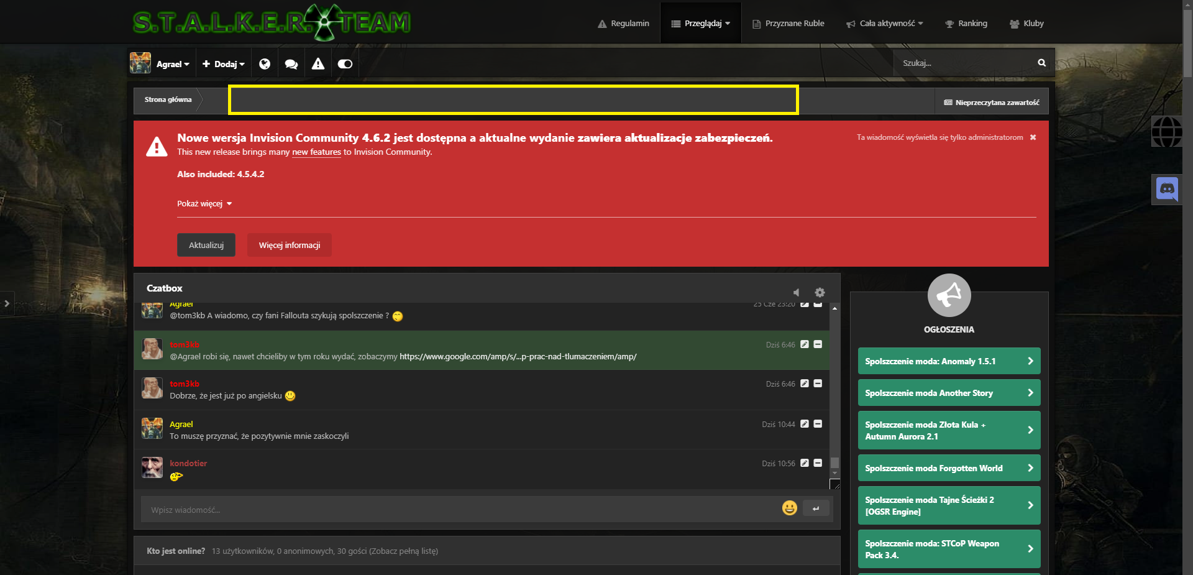Screen dimensions: 1193x575
Task: Focus the Szukaj search field
Action: tap(965, 63)
